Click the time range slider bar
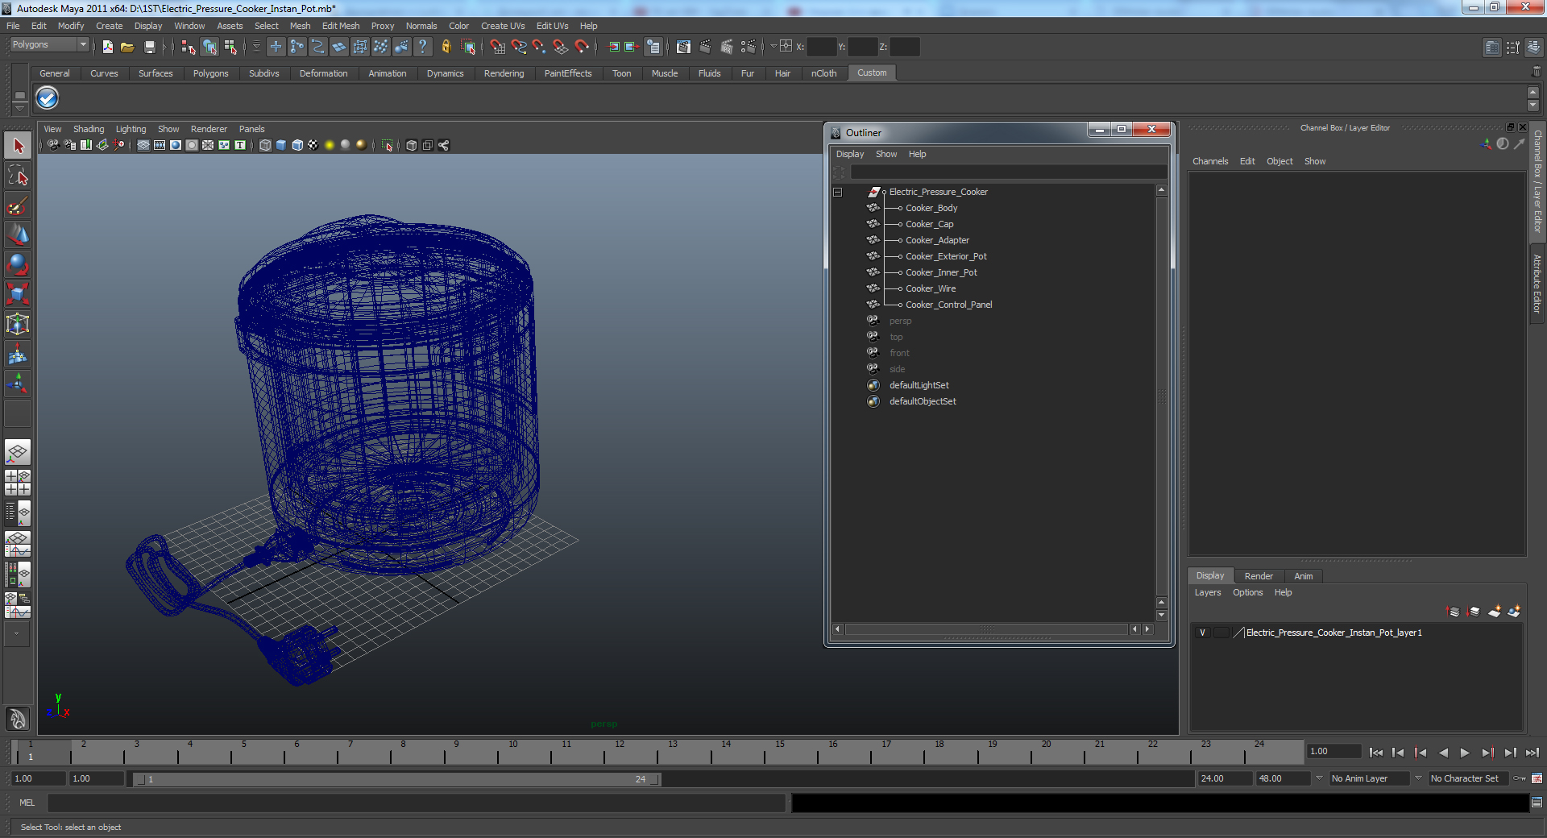Viewport: 1547px width, 838px height. (x=396, y=779)
